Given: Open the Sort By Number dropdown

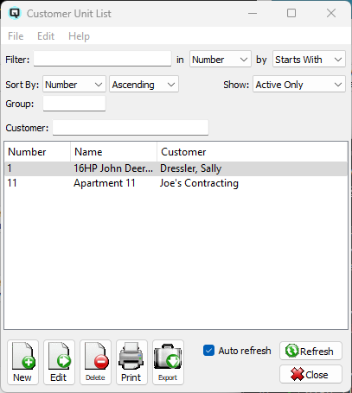Looking at the screenshot, I should (74, 85).
